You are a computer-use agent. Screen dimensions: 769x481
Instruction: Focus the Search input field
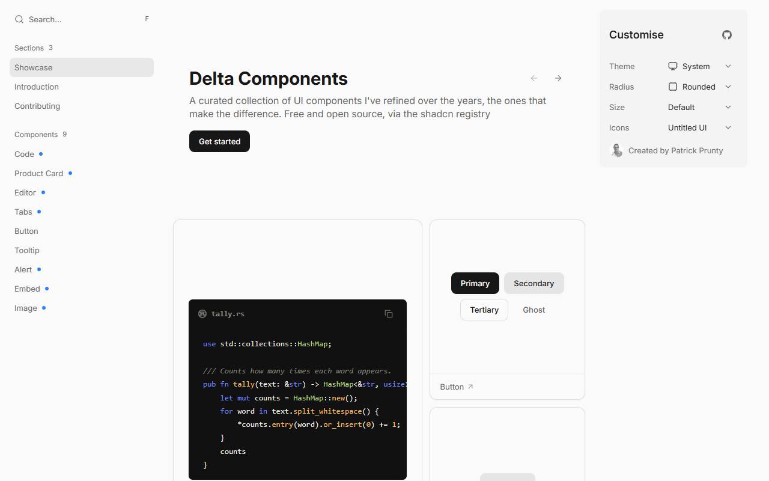[82, 19]
